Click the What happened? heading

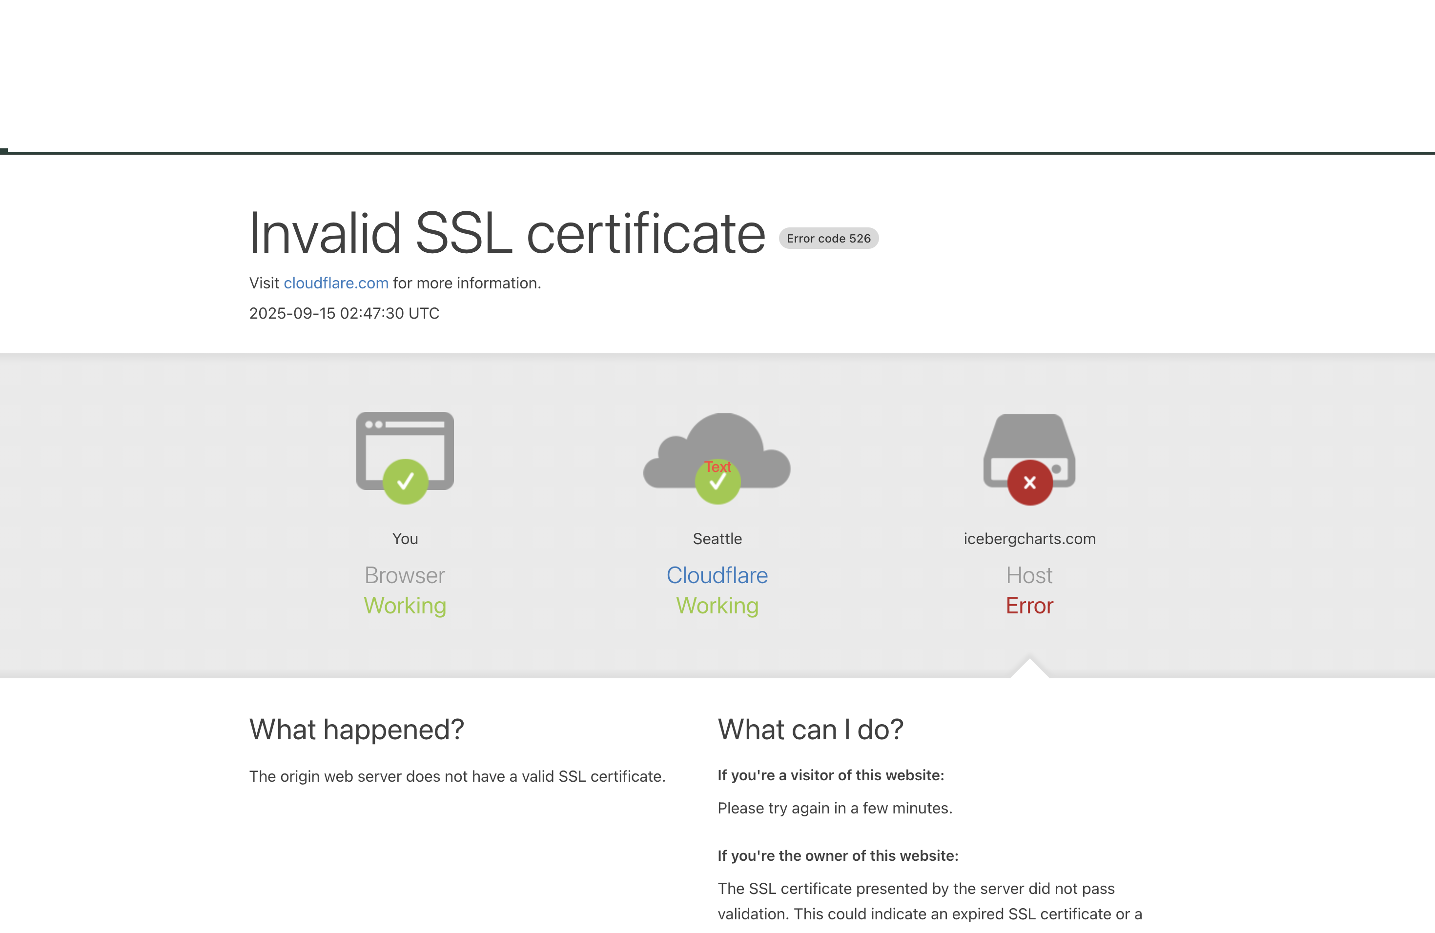(356, 730)
